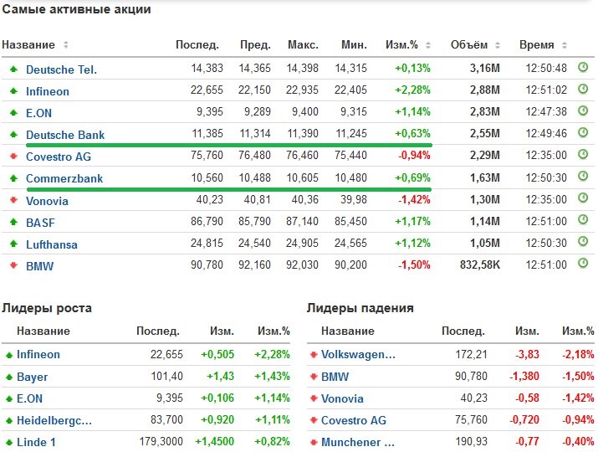The image size is (598, 452).
Task: Click the Лидеры падения section heading
Action: (x=360, y=308)
